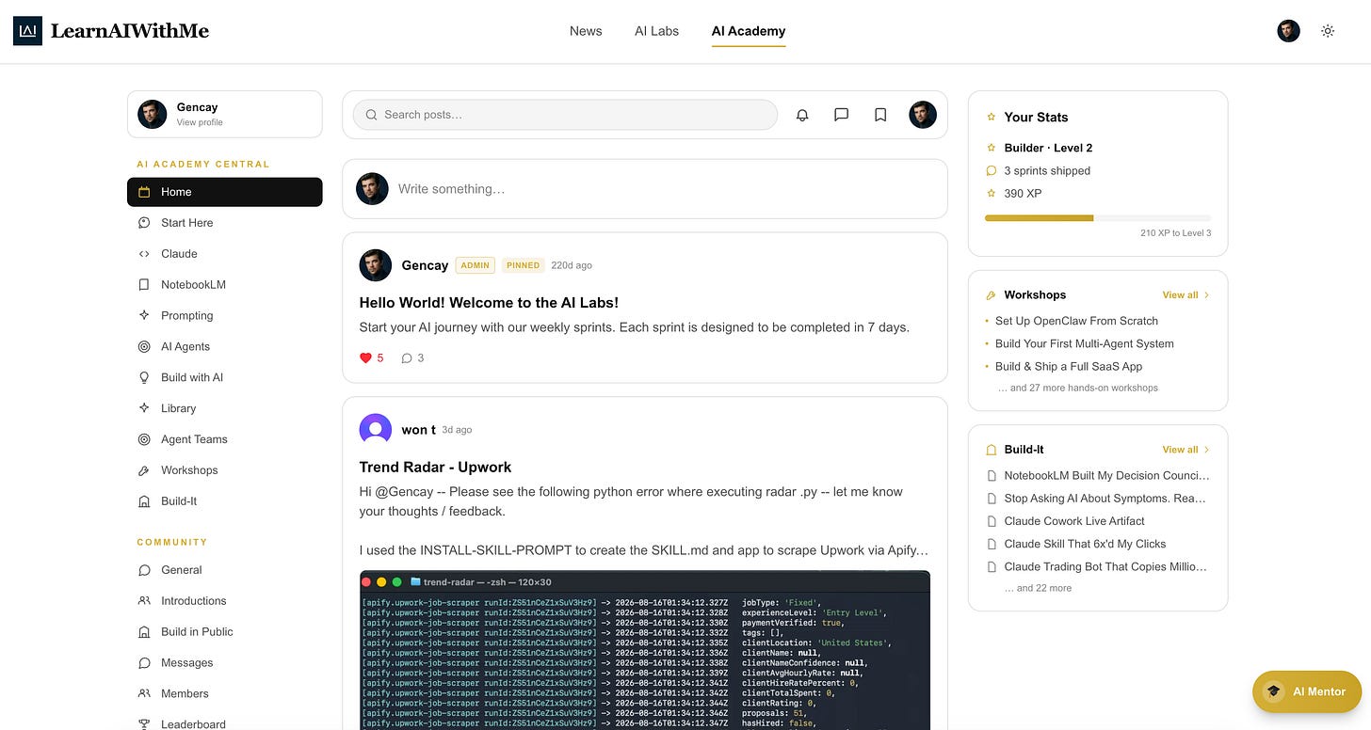Click the '390 XP' stat
1371x730 pixels.
point(1023,194)
